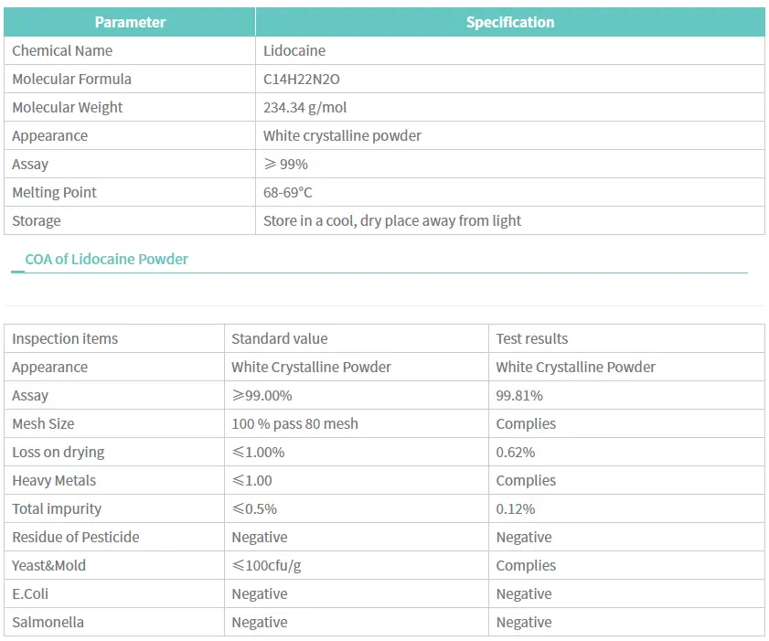This screenshot has width=769, height=641.
Task: Click the Specification column header
Action: (x=509, y=22)
